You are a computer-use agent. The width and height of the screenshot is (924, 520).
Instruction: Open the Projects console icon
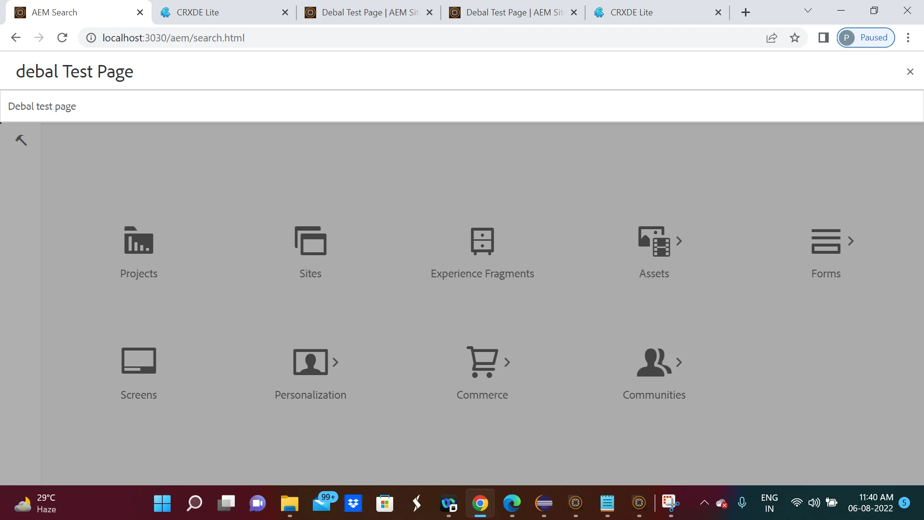(139, 241)
